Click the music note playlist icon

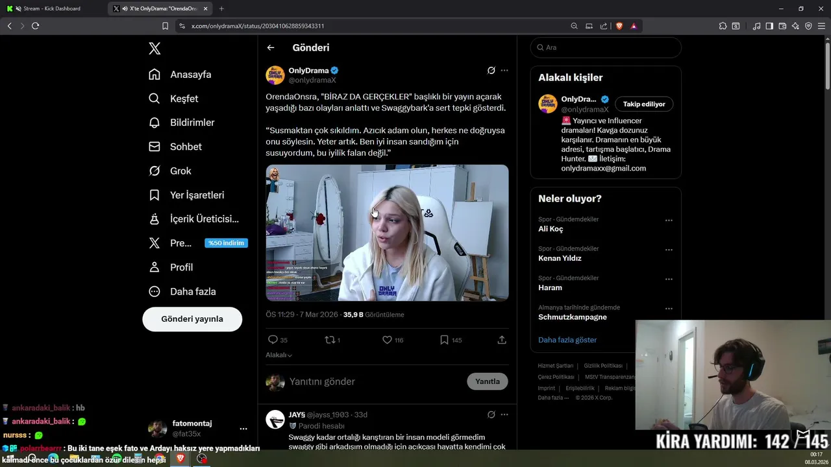tap(756, 26)
